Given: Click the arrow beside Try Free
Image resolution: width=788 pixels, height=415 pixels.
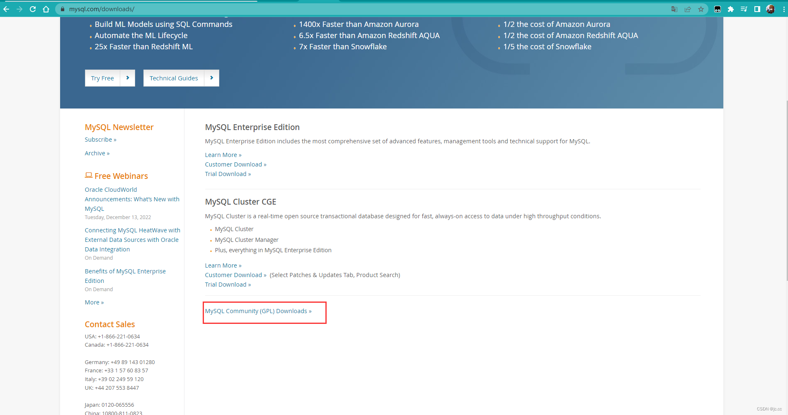Looking at the screenshot, I should (x=128, y=78).
